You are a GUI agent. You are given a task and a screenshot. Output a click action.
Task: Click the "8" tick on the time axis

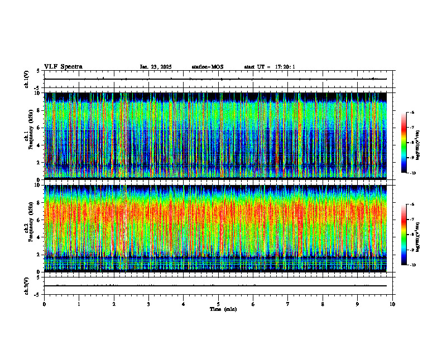click(x=323, y=304)
